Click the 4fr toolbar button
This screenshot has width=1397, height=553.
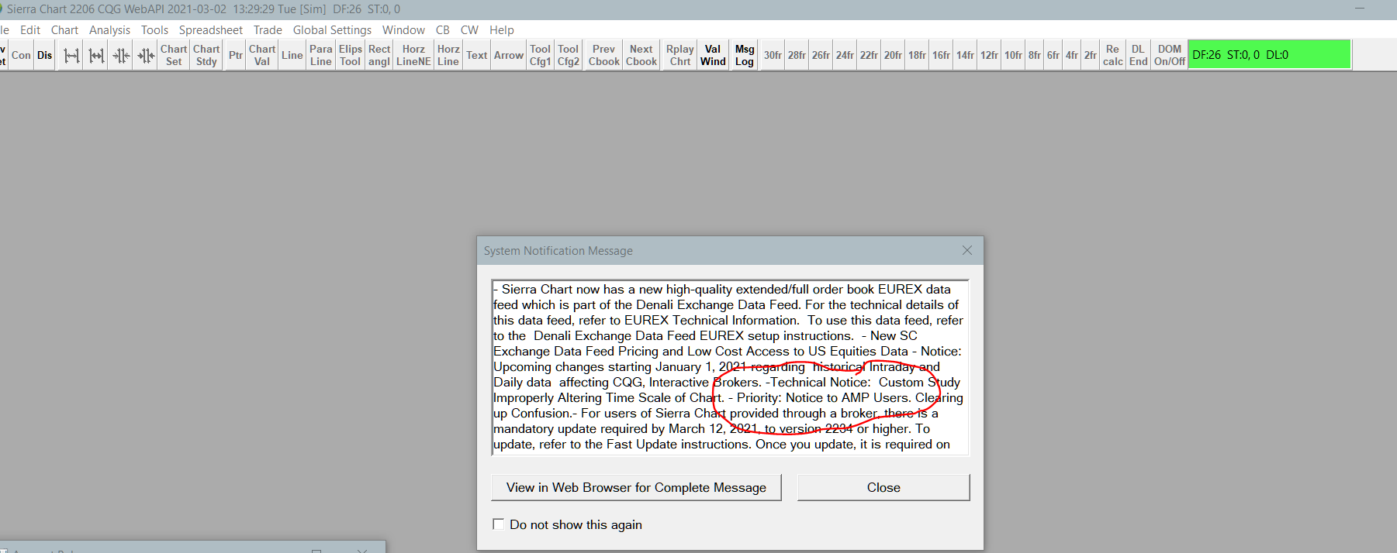[x=1072, y=55]
